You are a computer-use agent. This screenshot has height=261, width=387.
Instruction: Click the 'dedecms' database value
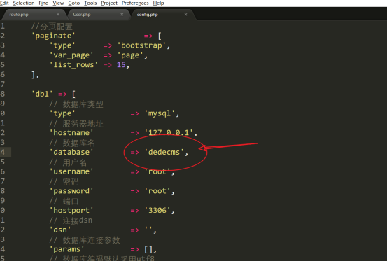click(164, 152)
